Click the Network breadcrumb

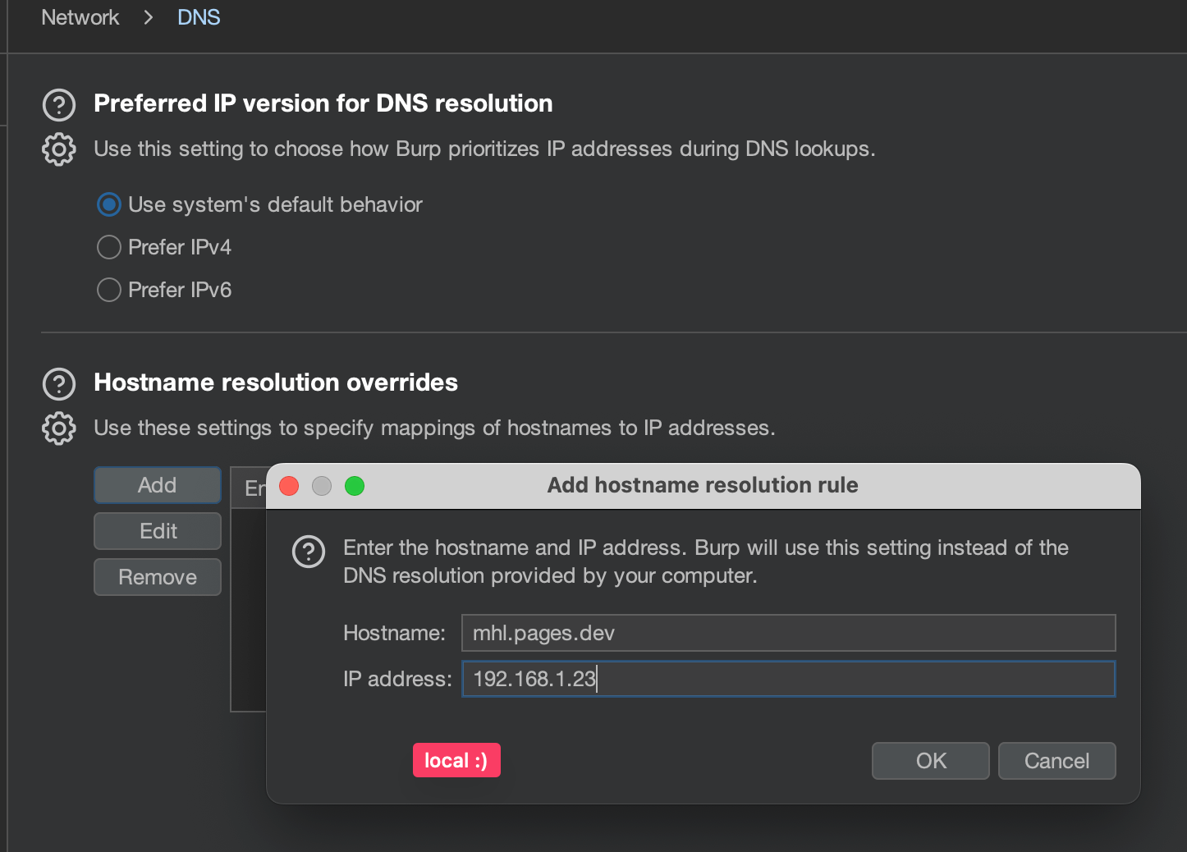point(80,17)
